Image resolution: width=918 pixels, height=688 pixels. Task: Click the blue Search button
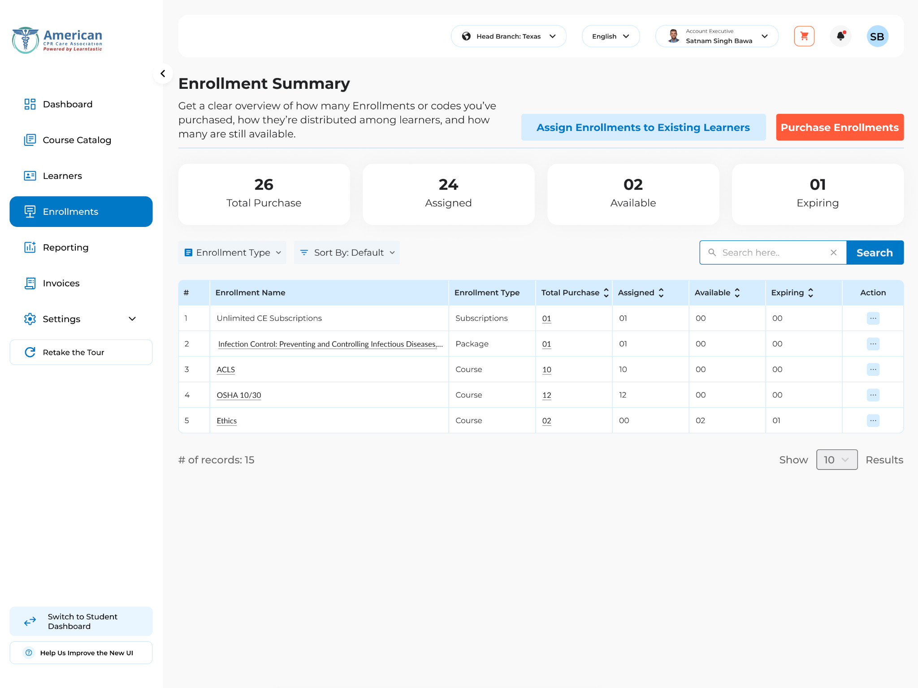pyautogui.click(x=875, y=253)
